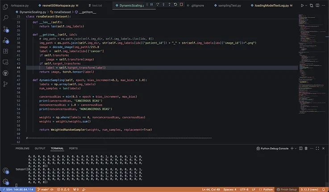The height and width of the screenshot is (192, 329).
Task: Change file encoding via UTF-8
Action: (x=244, y=189)
